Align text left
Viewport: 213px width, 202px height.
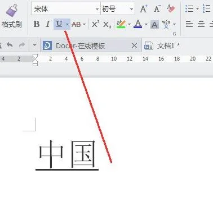point(189,24)
